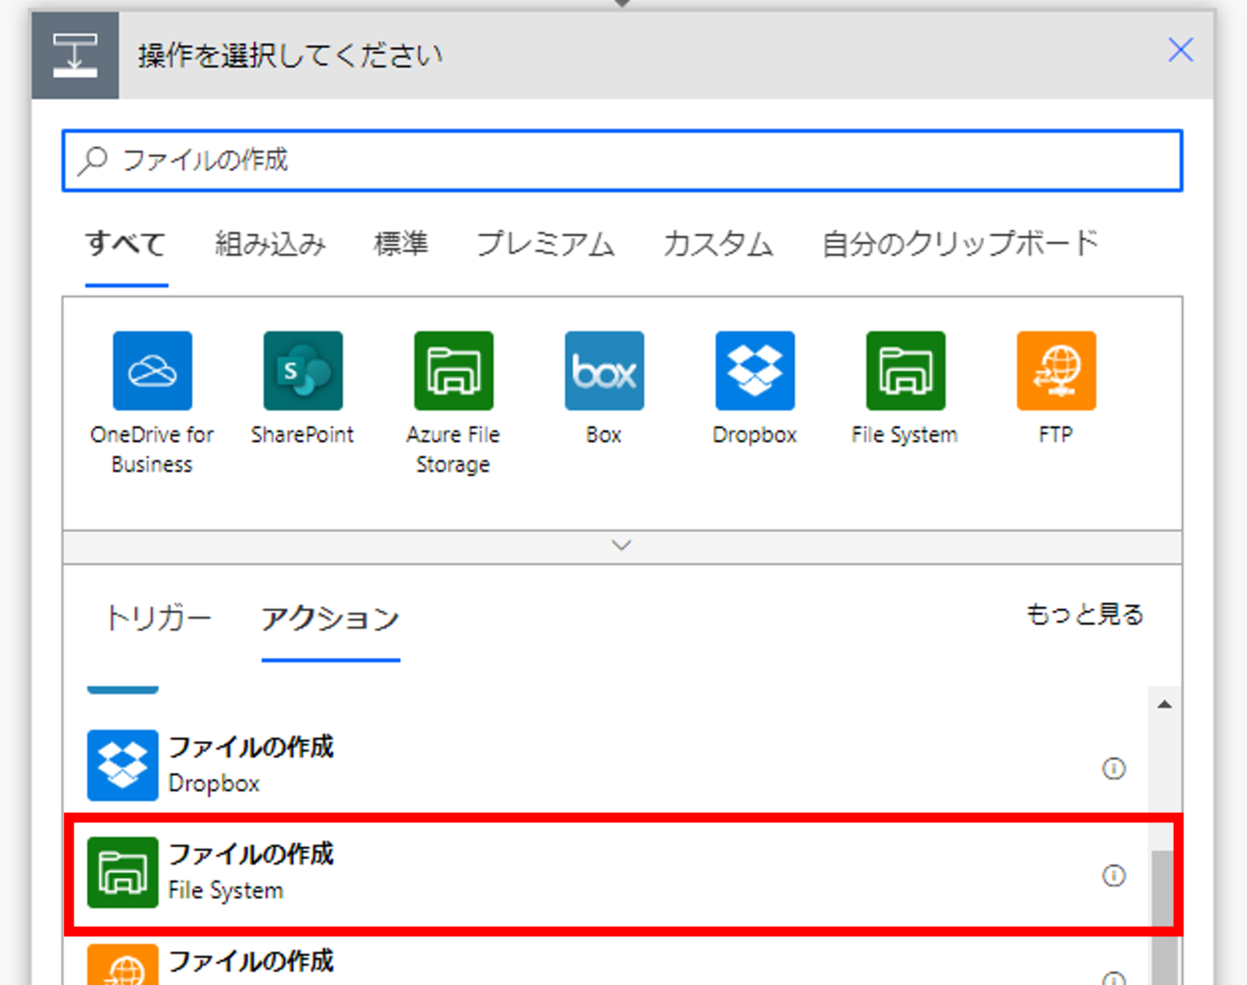Viewport: 1247px width, 985px height.
Task: Open the 自分のクリップボード tab
Action: (960, 244)
